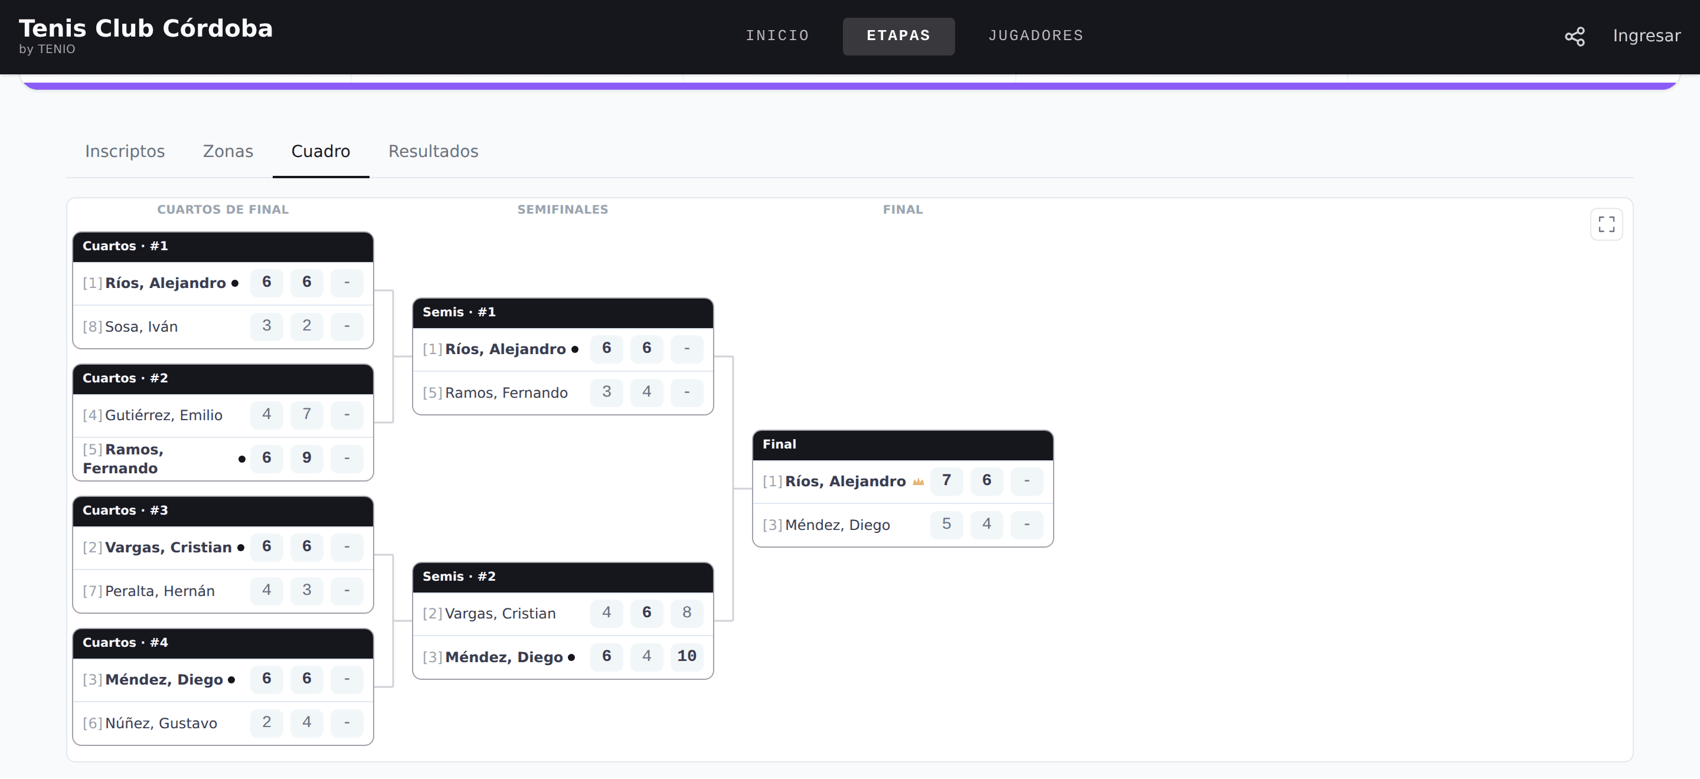Select Ramos, Fernando in Semis #1
The image size is (1700, 779).
[x=505, y=394]
